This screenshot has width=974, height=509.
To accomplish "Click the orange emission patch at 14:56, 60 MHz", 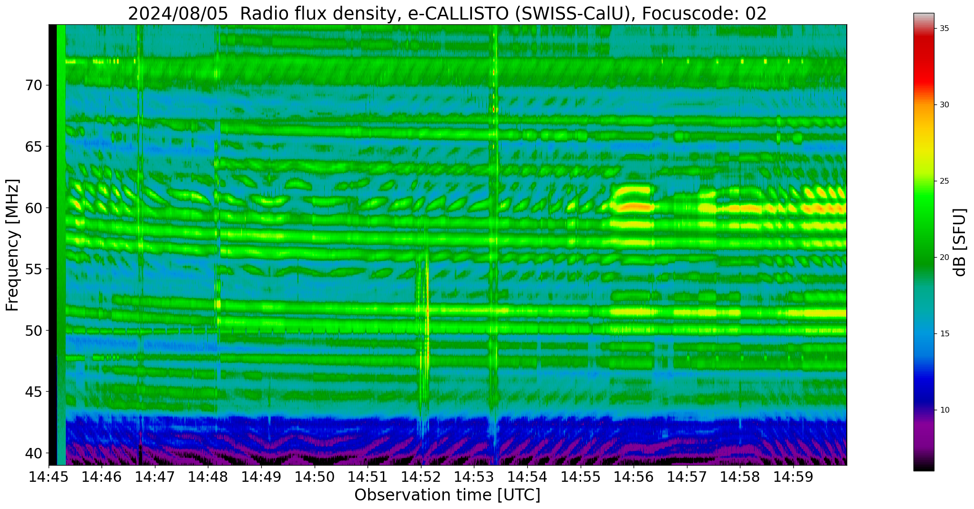I will coord(633,207).
